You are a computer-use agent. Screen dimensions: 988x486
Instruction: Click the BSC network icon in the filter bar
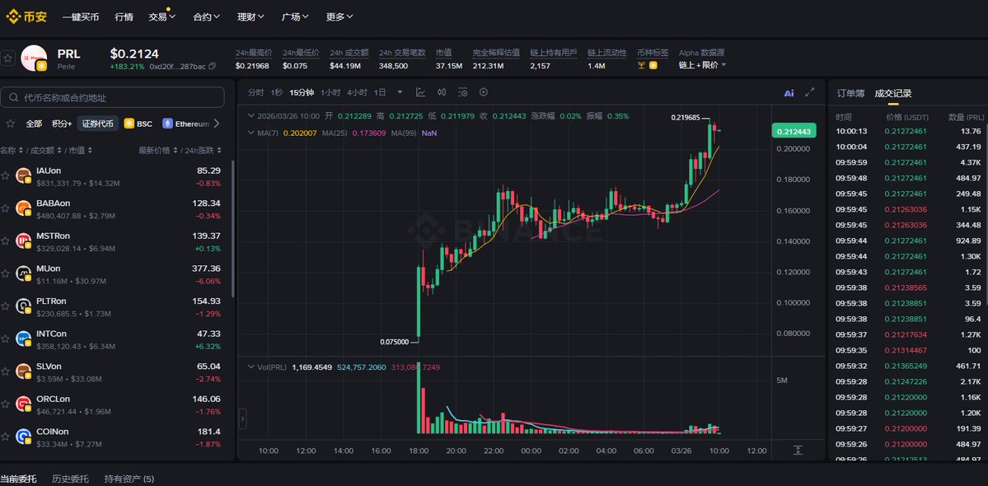pos(129,123)
